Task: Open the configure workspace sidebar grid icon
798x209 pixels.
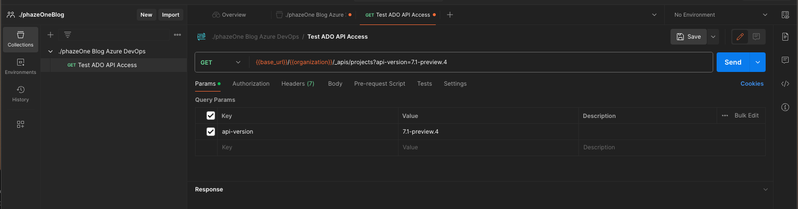Action: pyautogui.click(x=21, y=124)
